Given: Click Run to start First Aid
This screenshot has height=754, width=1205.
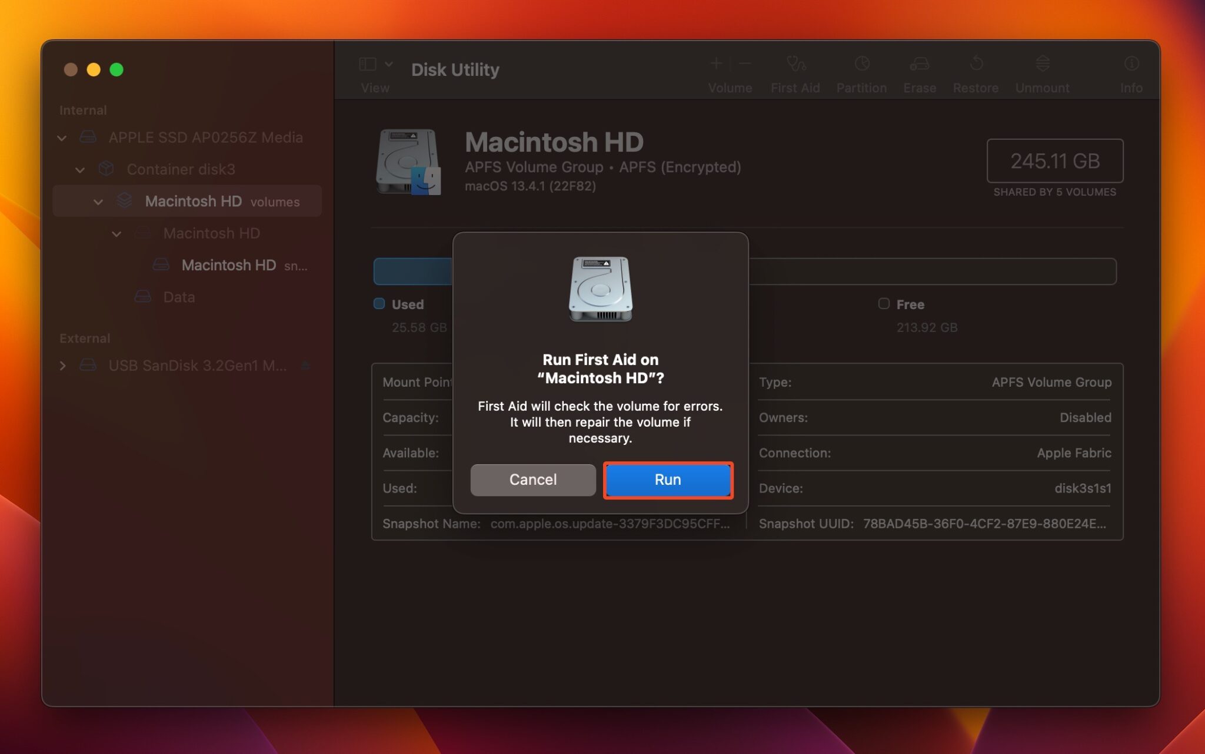Looking at the screenshot, I should (x=668, y=480).
